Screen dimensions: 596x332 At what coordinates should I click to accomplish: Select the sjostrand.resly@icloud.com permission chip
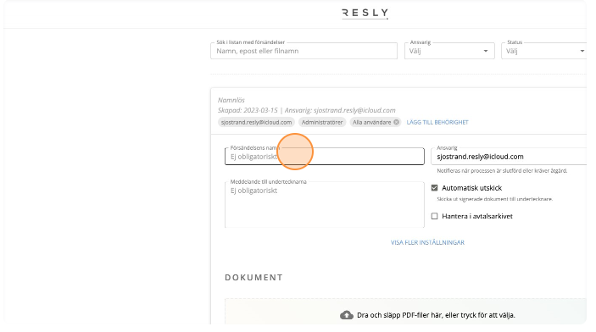256,122
